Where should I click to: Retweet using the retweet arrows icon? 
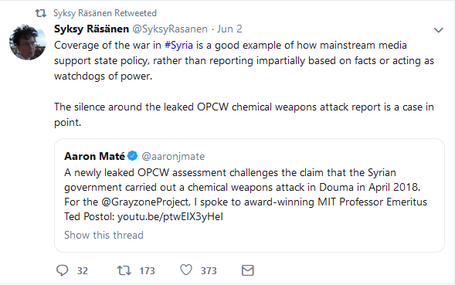coord(124,270)
